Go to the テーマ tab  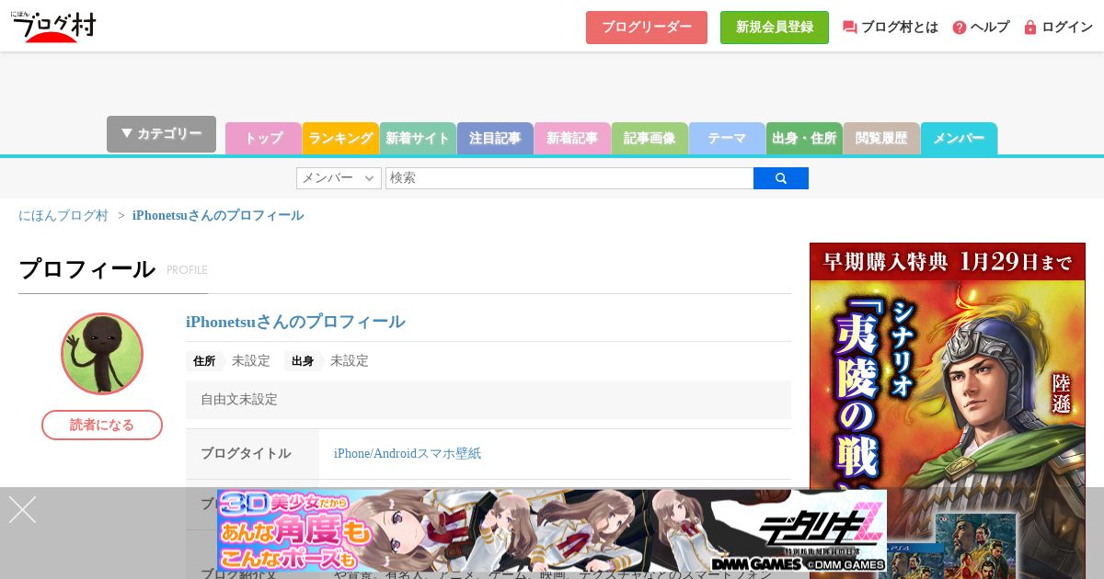727,139
